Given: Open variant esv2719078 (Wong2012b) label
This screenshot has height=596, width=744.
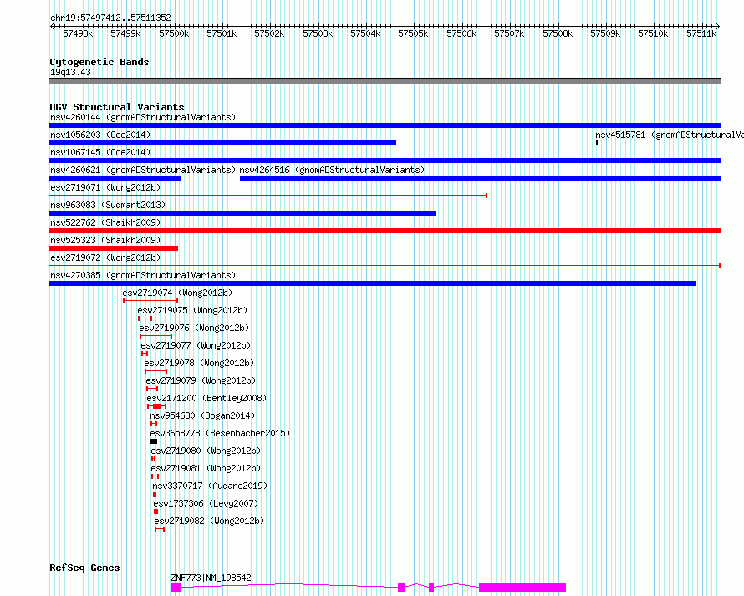Looking at the screenshot, I should [199, 363].
